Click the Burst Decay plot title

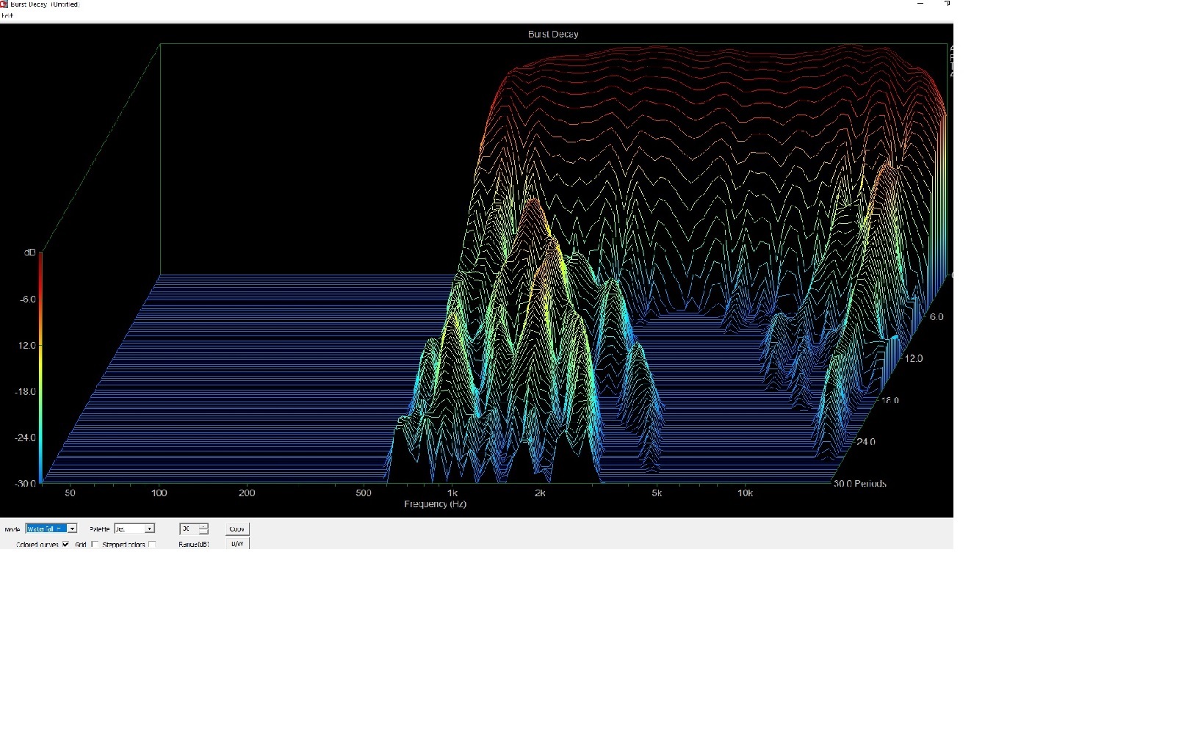(553, 35)
